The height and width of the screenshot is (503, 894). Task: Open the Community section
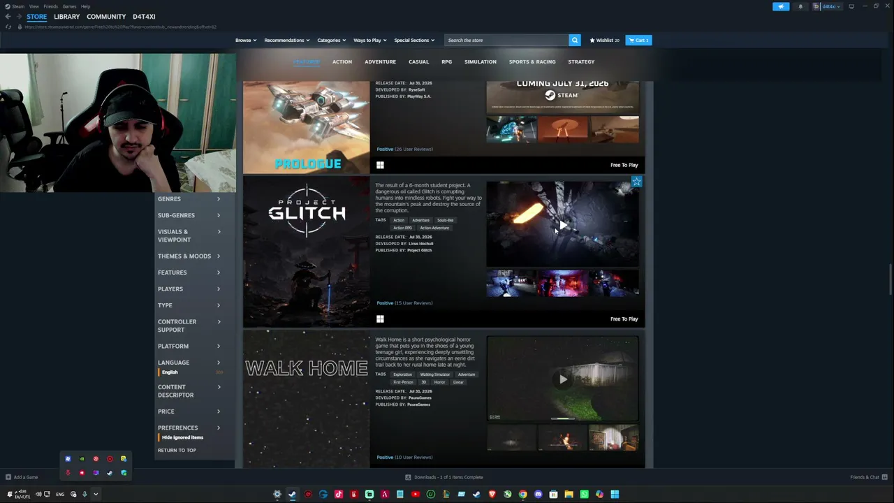106,17
